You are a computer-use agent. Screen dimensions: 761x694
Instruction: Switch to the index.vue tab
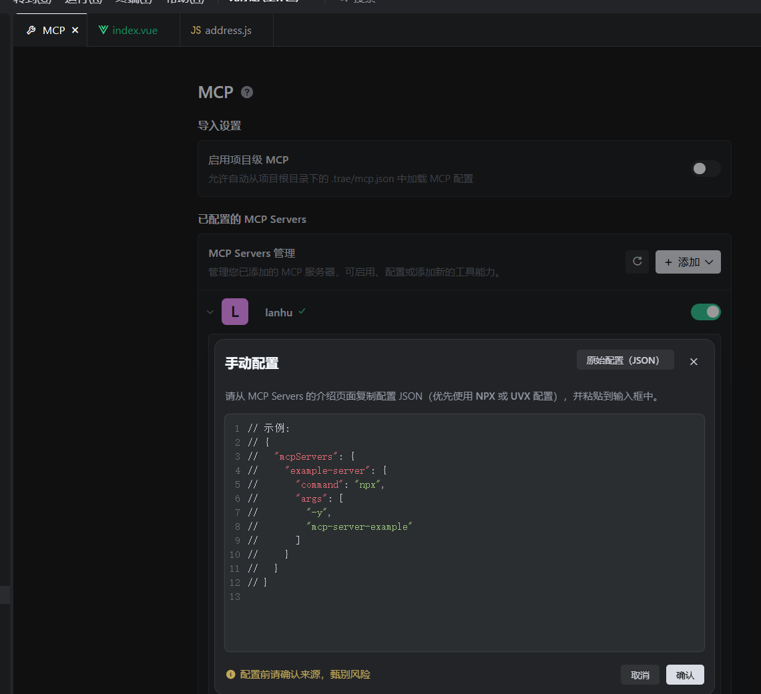click(x=134, y=30)
